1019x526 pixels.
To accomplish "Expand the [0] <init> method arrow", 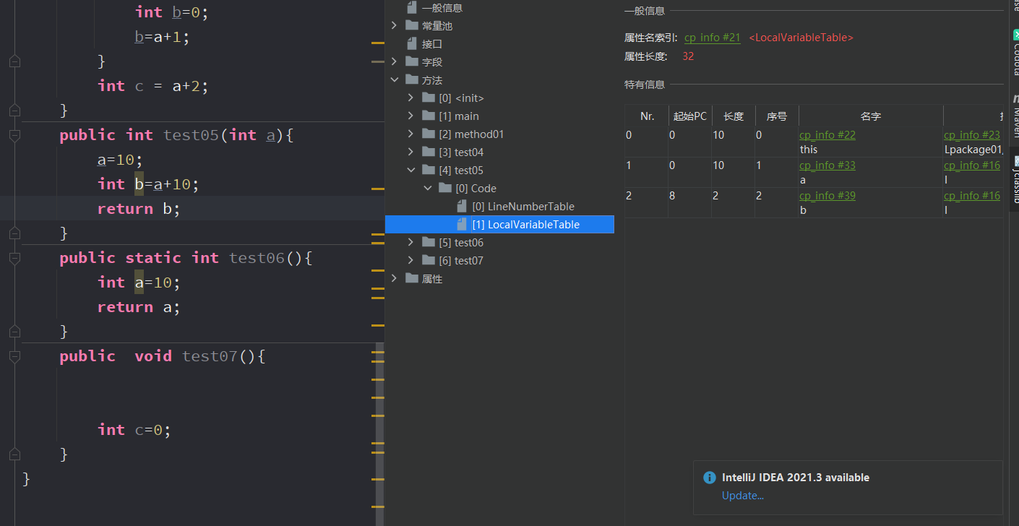I will [x=410, y=98].
